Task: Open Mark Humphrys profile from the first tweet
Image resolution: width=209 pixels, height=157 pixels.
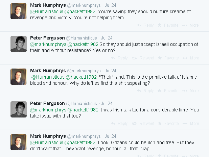Action: [47, 5]
